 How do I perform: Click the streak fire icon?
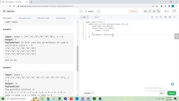[165, 11]
